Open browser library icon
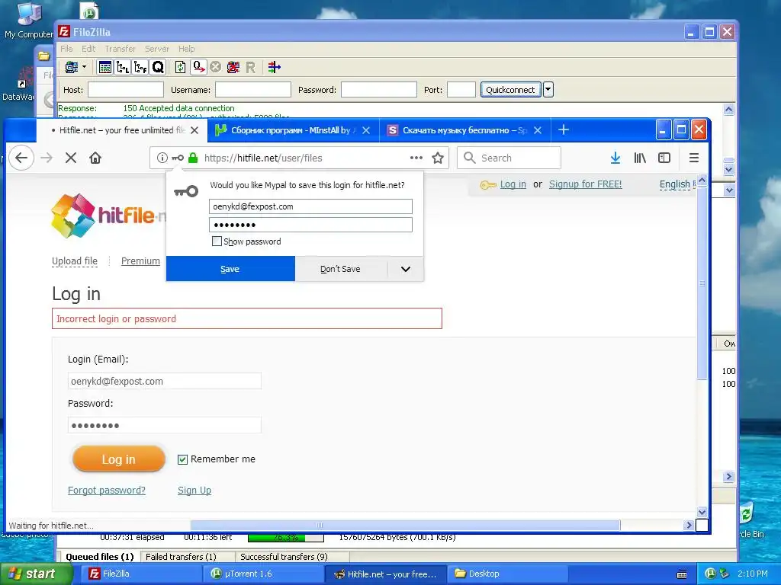 (x=640, y=158)
